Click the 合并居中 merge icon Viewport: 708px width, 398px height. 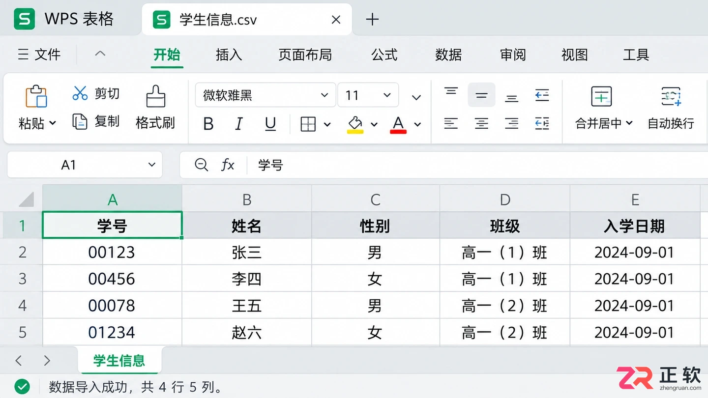tap(601, 96)
